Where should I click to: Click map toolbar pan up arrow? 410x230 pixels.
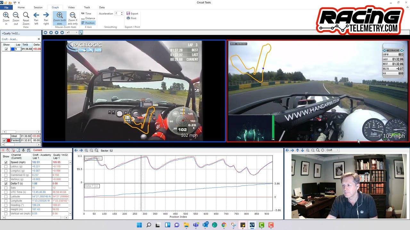coord(298,150)
